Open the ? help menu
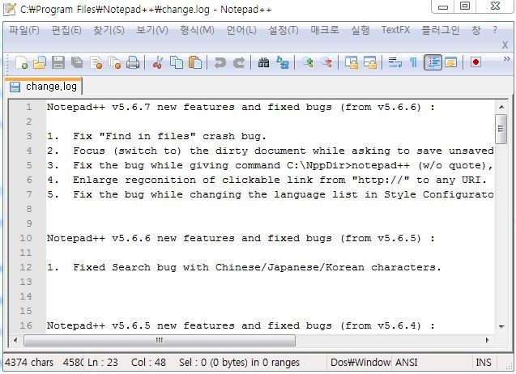 pyautogui.click(x=495, y=30)
